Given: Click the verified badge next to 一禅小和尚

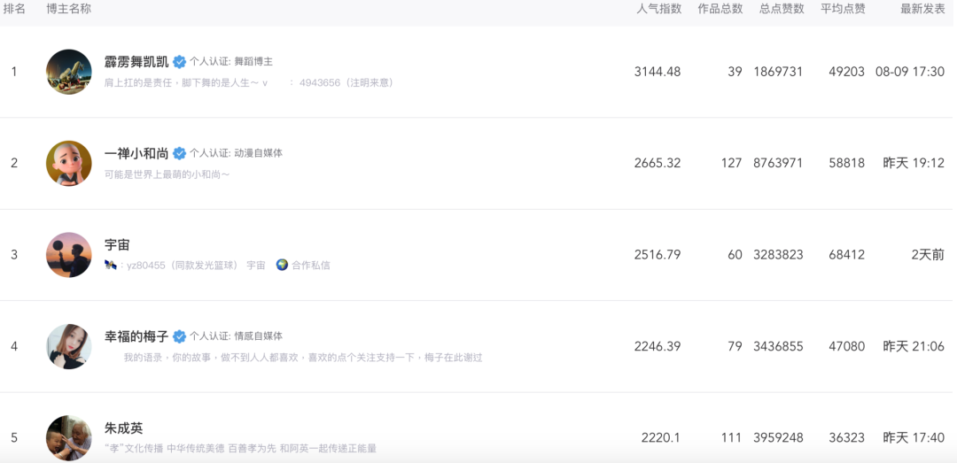Looking at the screenshot, I should tap(179, 153).
